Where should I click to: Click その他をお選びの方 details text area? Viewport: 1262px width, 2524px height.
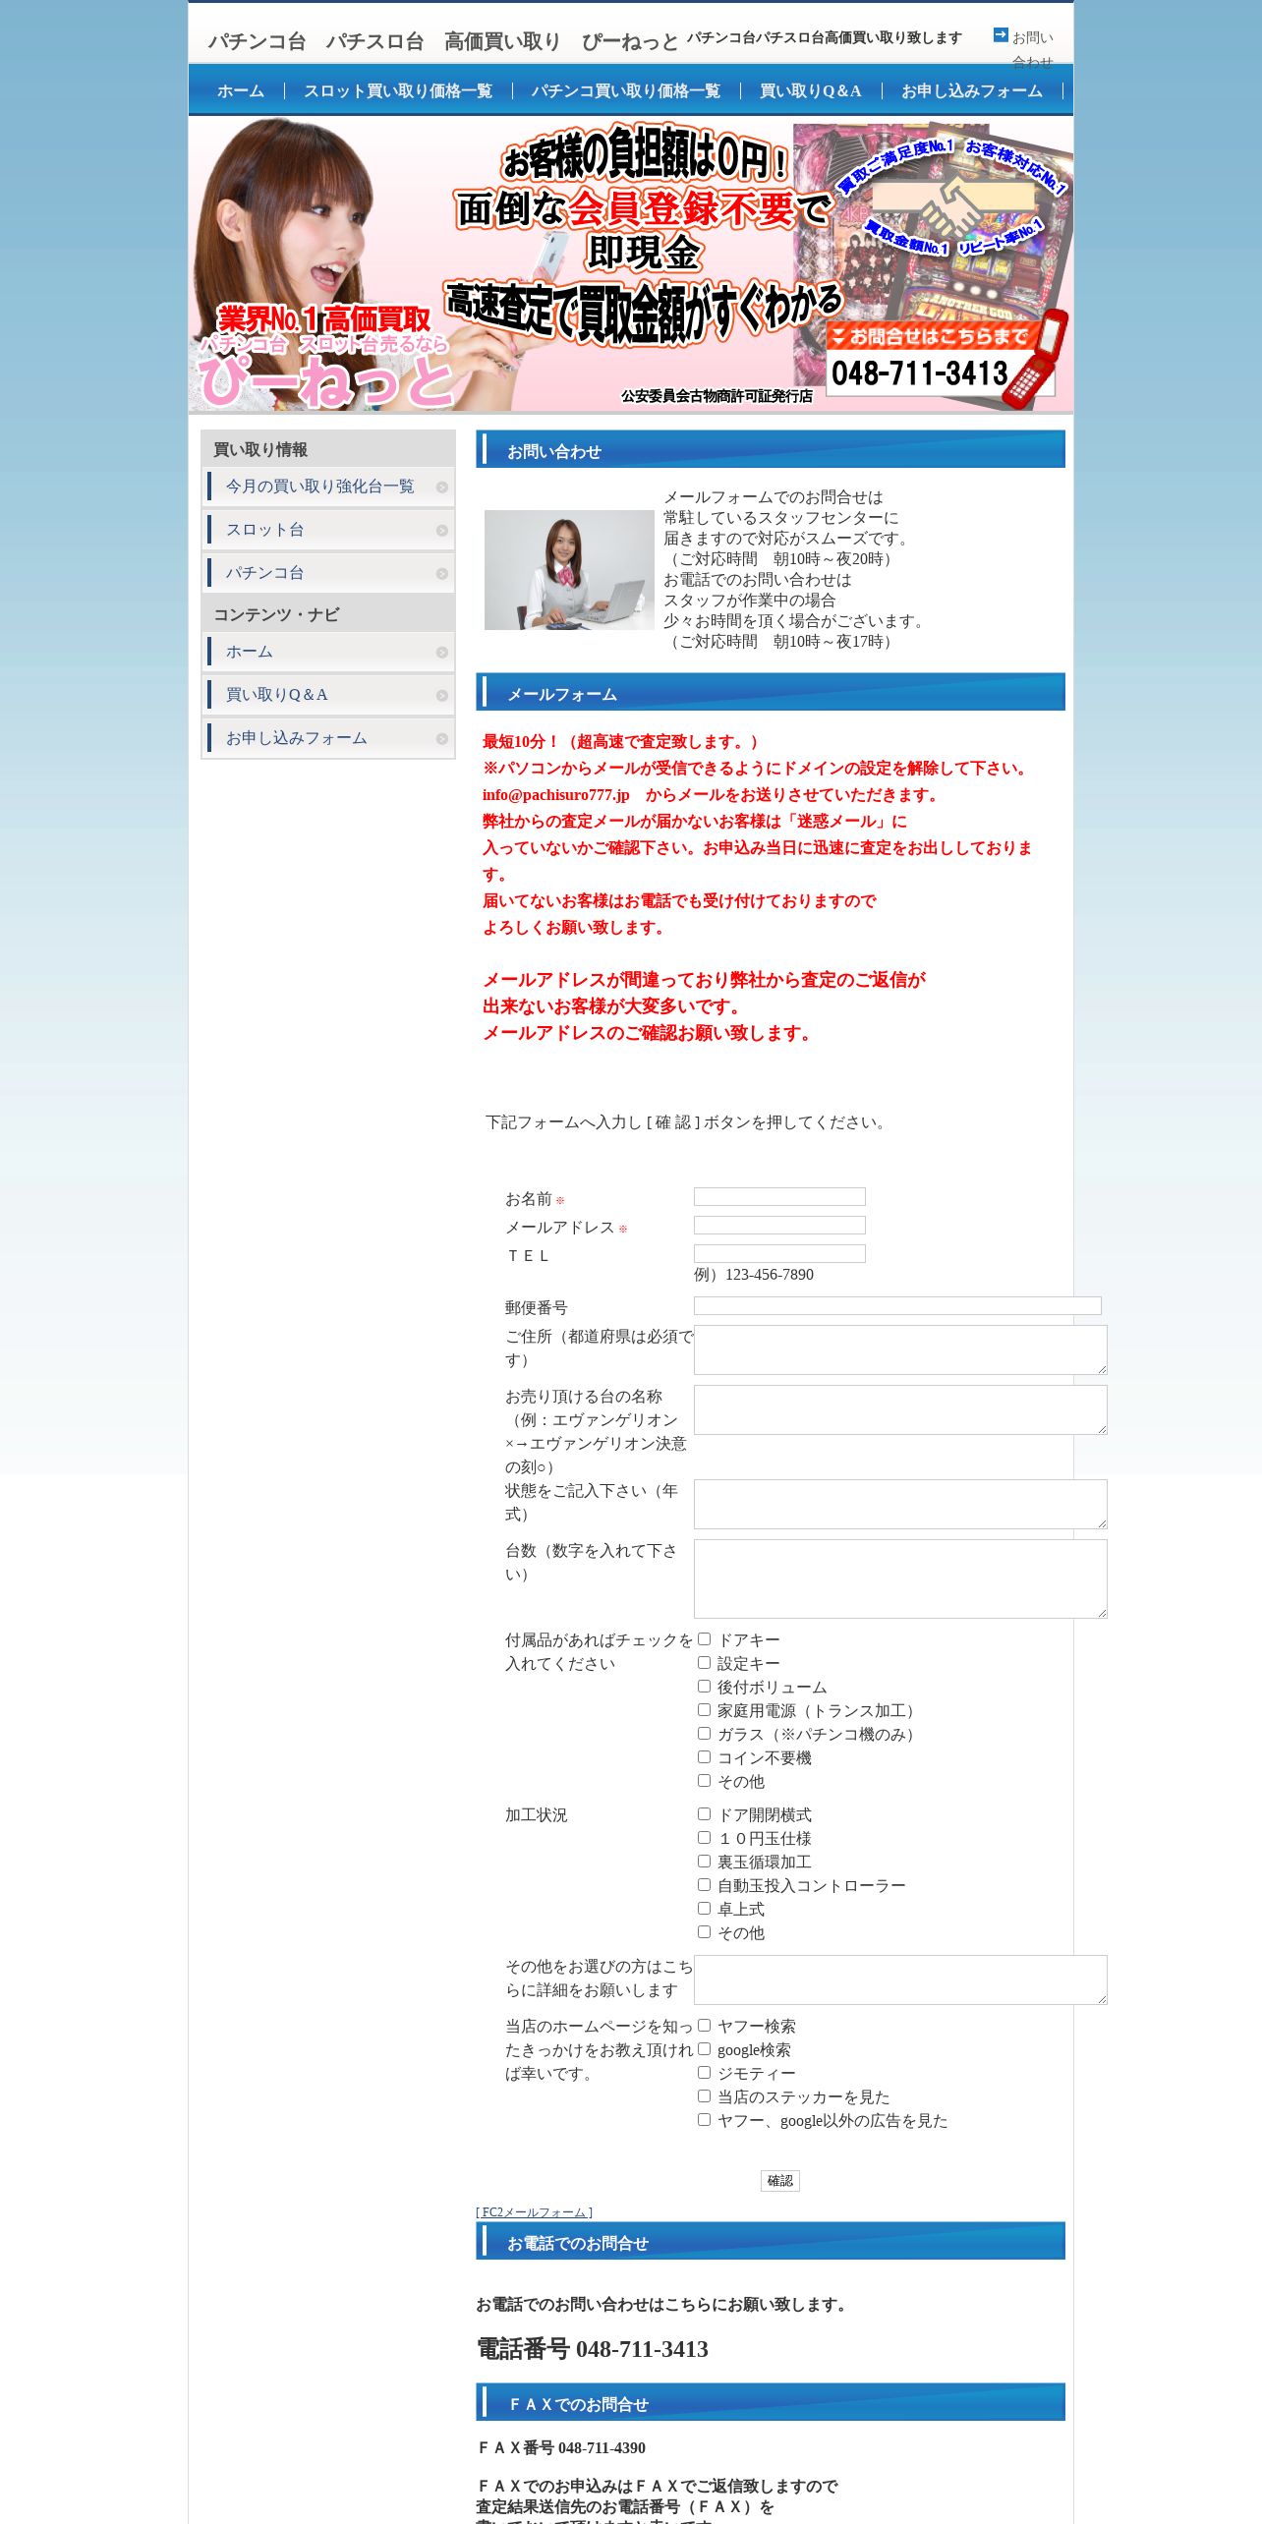coord(900,1979)
